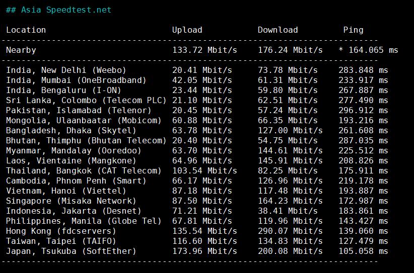Click Thailand, Bangkok upload 103.54 Mbit/s
The image size is (414, 273).
coord(204,170)
